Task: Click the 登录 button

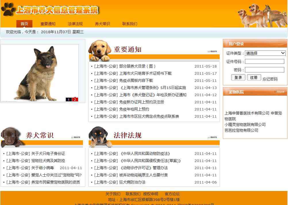Action: (238, 78)
